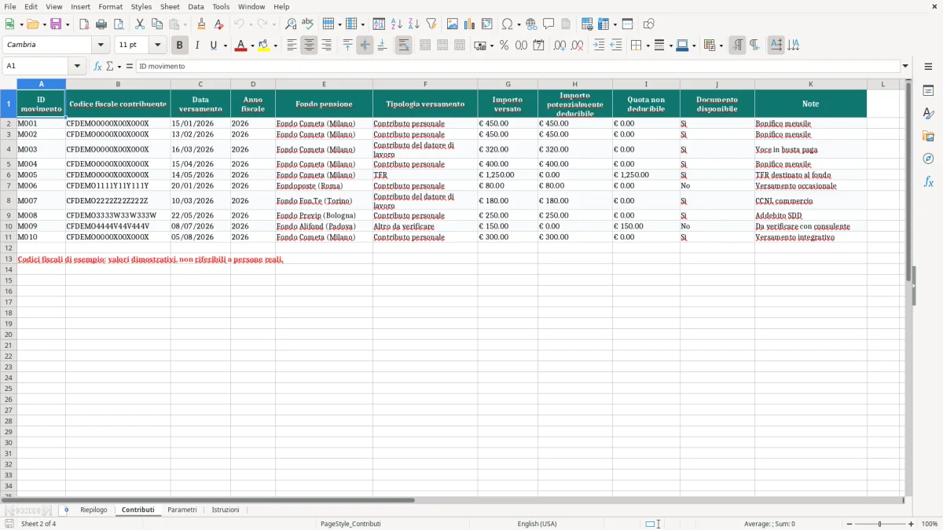Image resolution: width=943 pixels, height=530 pixels.
Task: Insert an image
Action: point(453,24)
